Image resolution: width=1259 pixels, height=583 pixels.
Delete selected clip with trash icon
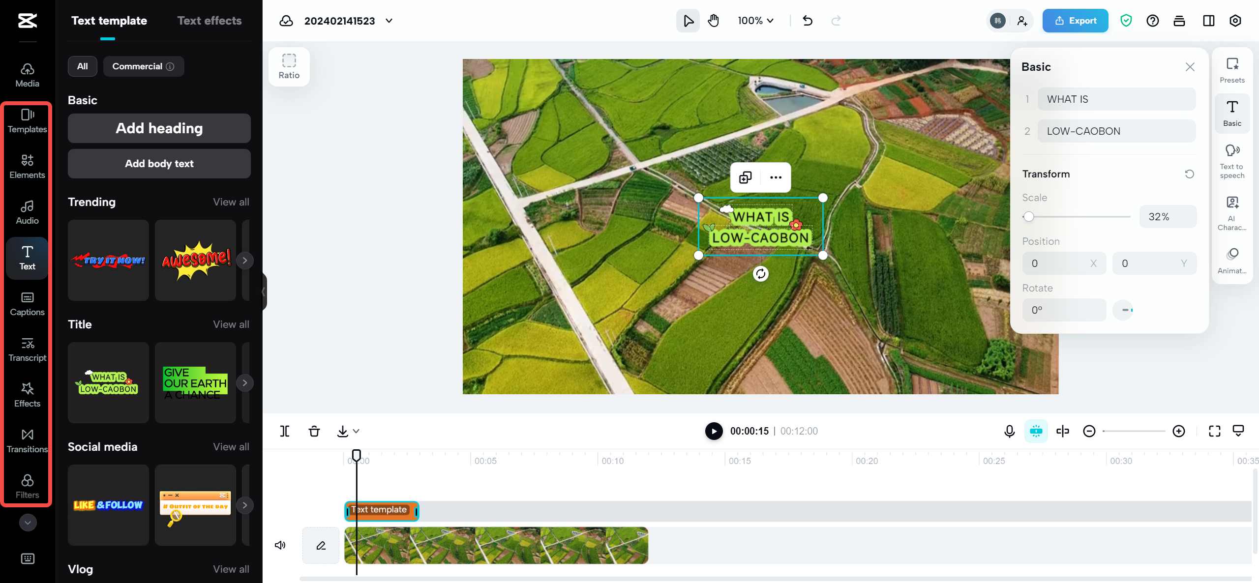pos(314,431)
